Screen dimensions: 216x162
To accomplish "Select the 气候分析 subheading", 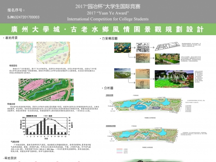I will point(15,142).
